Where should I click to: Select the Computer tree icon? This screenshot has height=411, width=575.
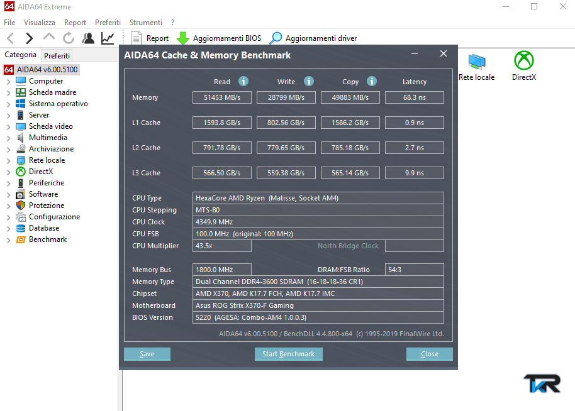point(21,81)
